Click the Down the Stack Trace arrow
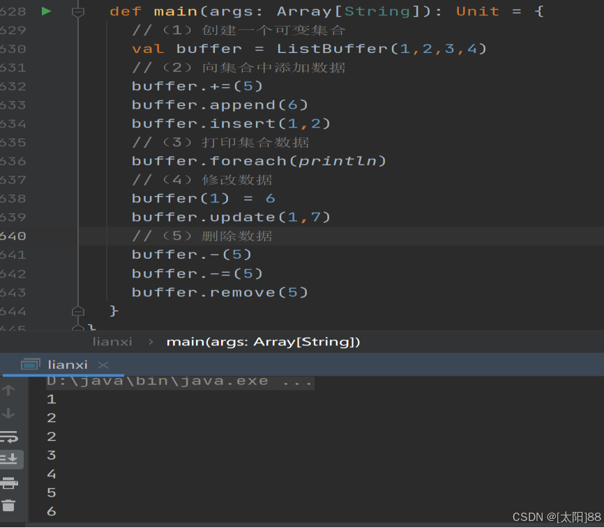The height and width of the screenshot is (528, 604). pos(8,413)
